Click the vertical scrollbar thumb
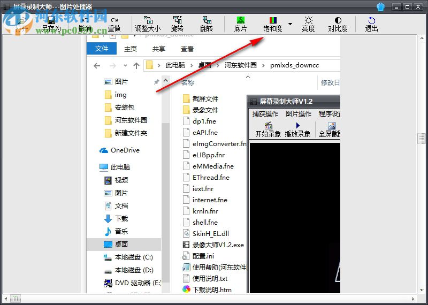The width and height of the screenshot is (428, 305). coord(422,139)
